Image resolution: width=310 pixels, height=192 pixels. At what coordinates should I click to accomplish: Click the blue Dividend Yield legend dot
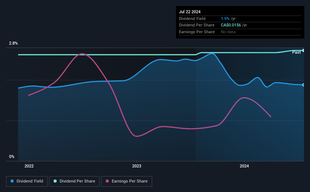pos(12,181)
